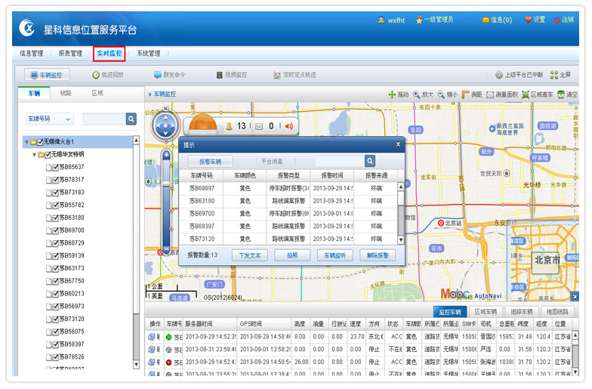This screenshot has height=389, width=592.
Task: Click the 解除报警 button in dialog
Action: (x=377, y=255)
